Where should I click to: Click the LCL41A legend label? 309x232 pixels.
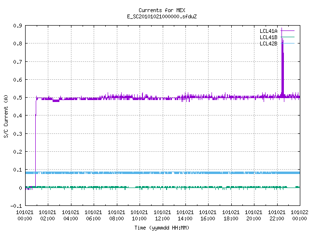click(268, 31)
